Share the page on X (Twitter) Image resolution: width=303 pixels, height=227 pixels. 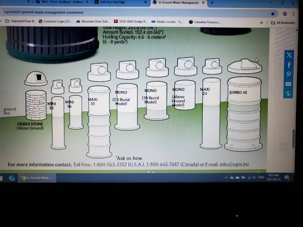288,55
